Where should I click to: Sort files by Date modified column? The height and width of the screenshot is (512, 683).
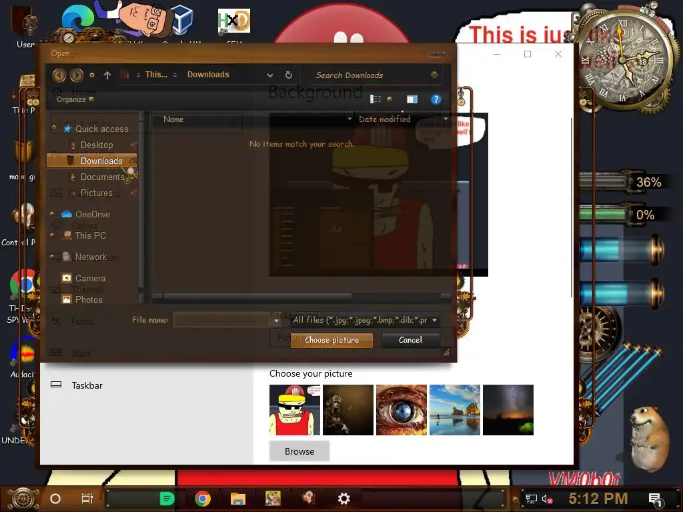click(x=384, y=119)
